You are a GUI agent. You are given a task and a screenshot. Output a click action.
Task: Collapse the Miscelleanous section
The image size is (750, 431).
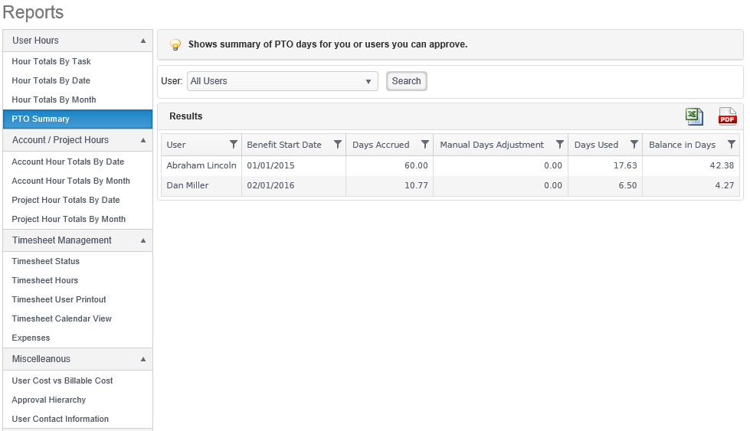point(143,359)
